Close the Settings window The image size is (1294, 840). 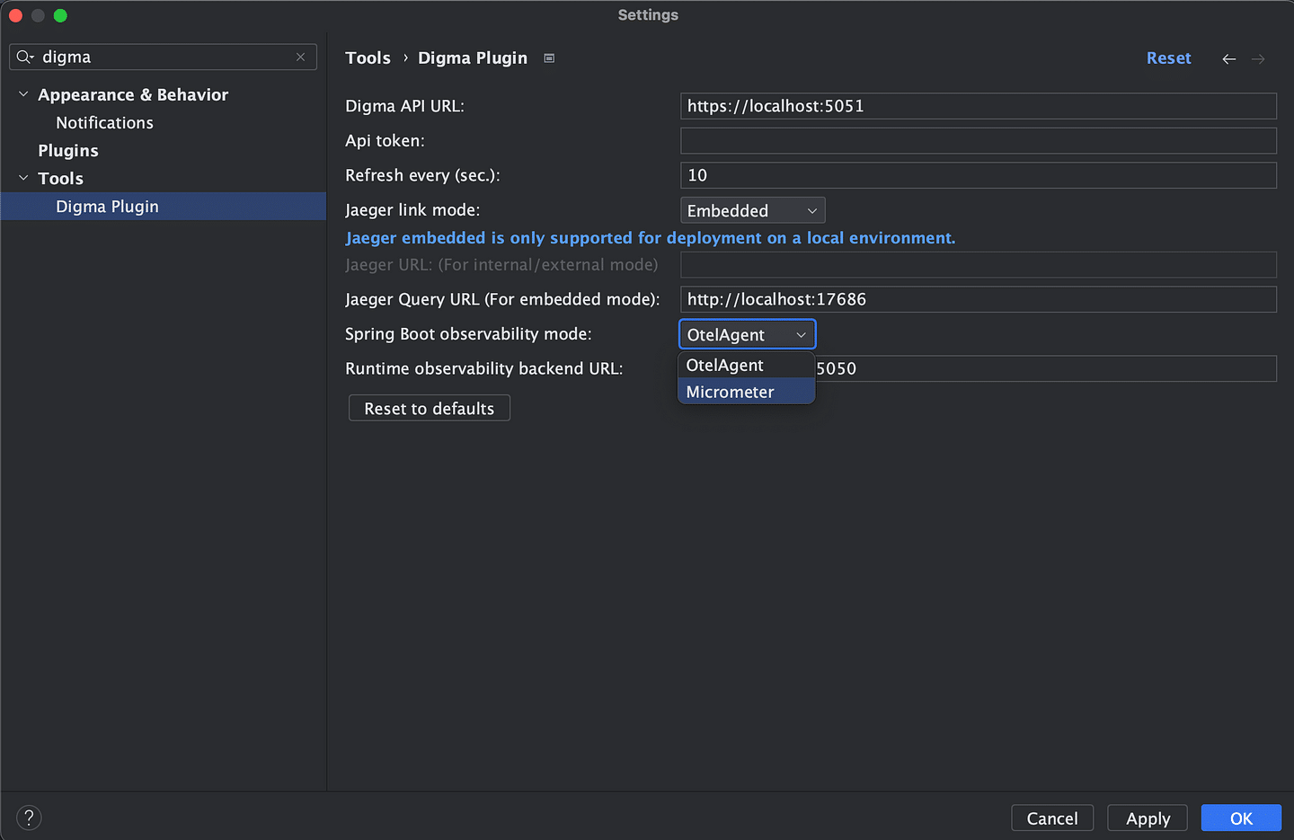15,15
